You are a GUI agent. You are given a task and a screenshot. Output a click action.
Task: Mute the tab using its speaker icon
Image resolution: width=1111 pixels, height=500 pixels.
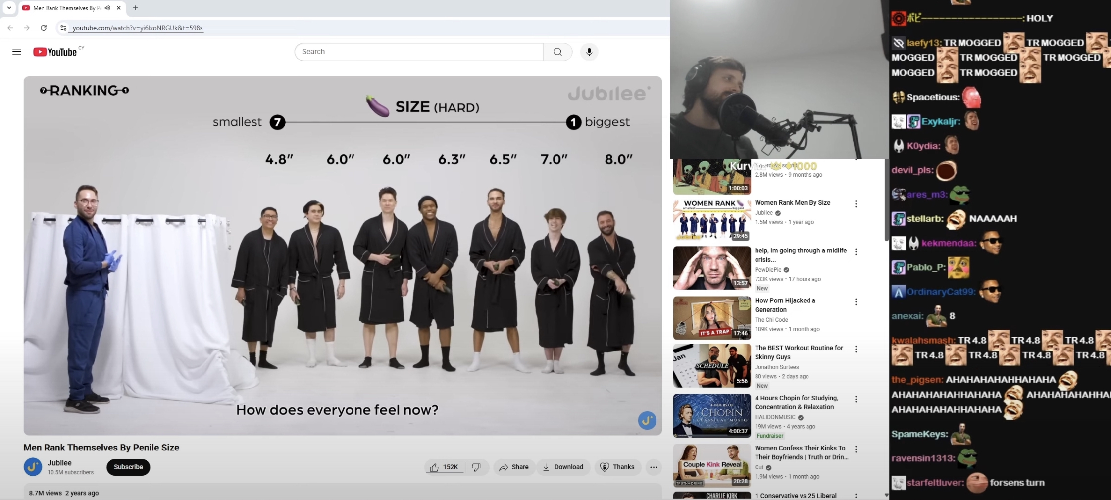(x=107, y=8)
